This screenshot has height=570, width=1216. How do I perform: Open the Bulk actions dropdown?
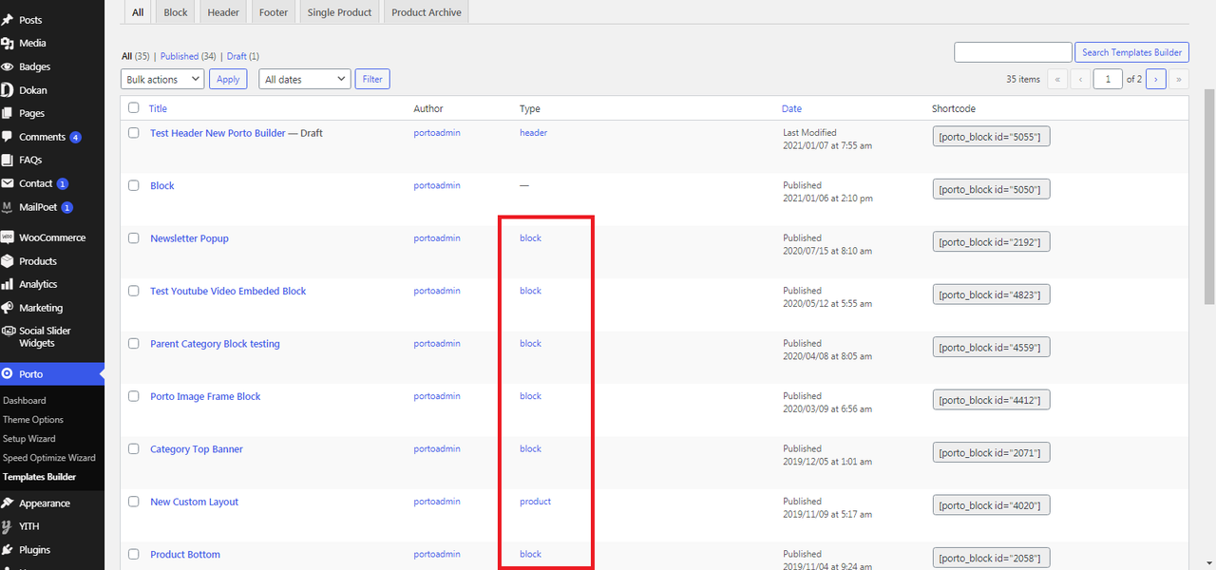pyautogui.click(x=162, y=80)
